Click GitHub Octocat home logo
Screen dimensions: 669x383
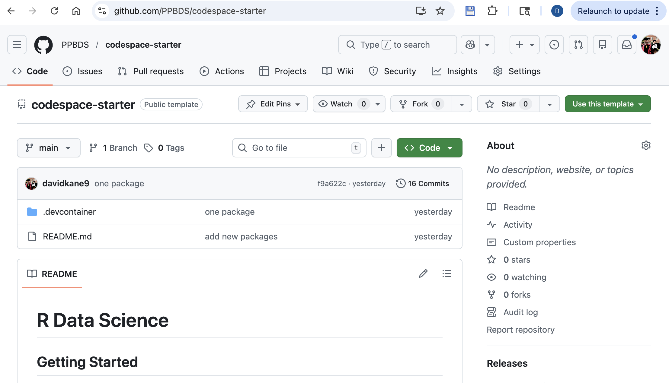tap(43, 45)
